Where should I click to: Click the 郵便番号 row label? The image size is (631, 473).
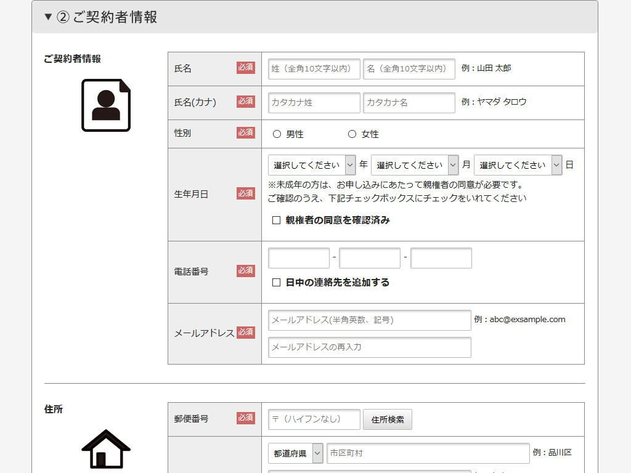click(x=191, y=419)
